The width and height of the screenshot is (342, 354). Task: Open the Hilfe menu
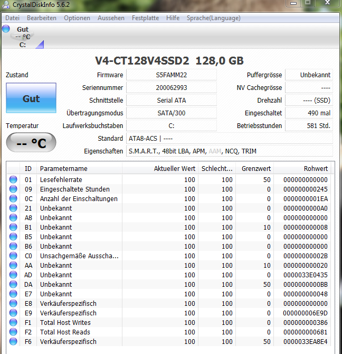173,18
